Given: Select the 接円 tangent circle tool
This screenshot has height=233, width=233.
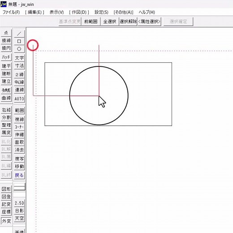Looking at the screenshot, I should pyautogui.click(x=6, y=48).
